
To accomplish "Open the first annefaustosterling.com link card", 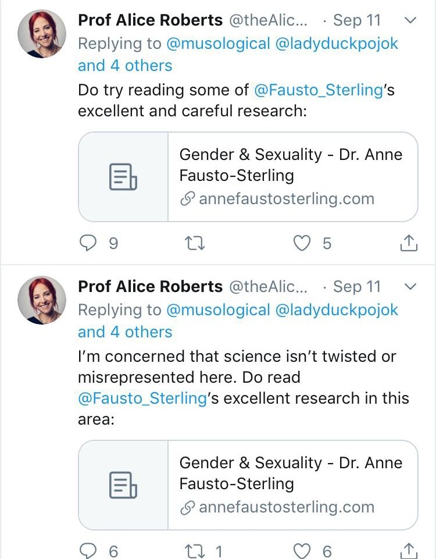I will (x=248, y=177).
